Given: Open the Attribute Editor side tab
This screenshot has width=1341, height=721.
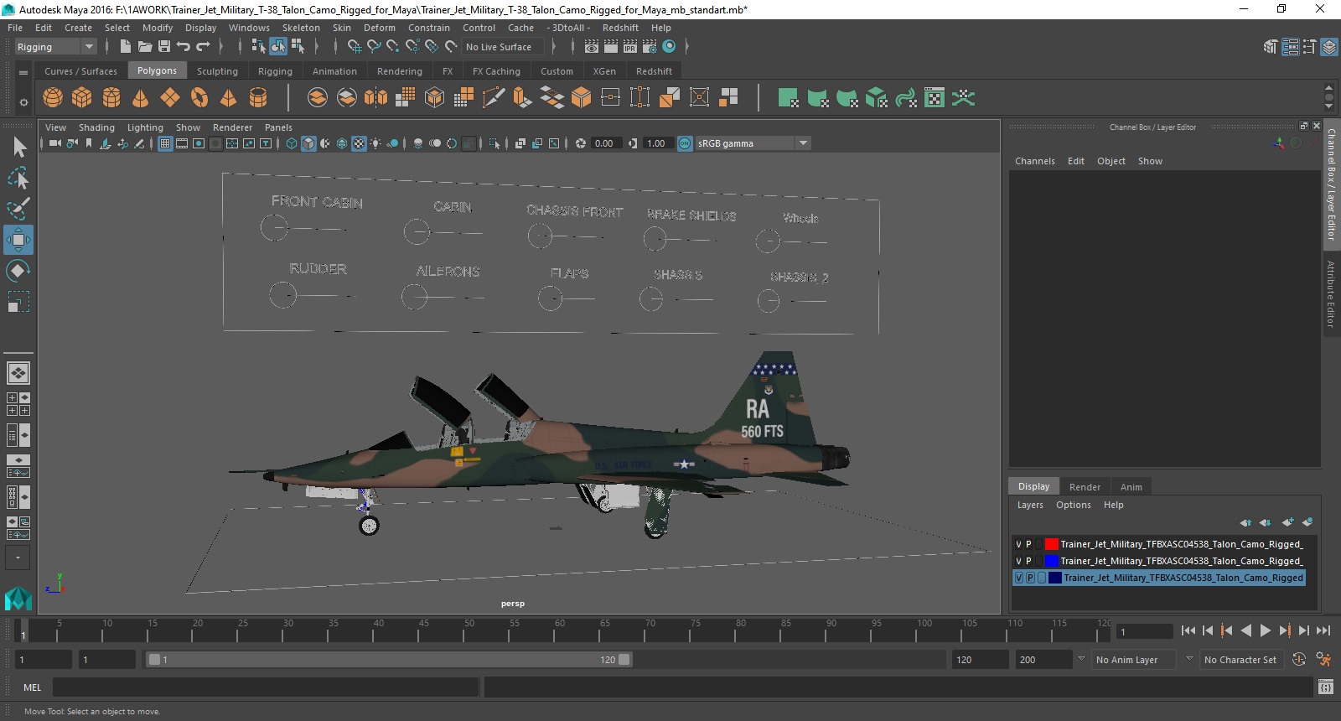Looking at the screenshot, I should [x=1331, y=294].
